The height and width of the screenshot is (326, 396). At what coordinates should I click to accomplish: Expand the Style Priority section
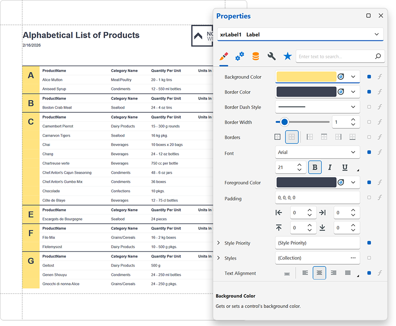(218, 243)
